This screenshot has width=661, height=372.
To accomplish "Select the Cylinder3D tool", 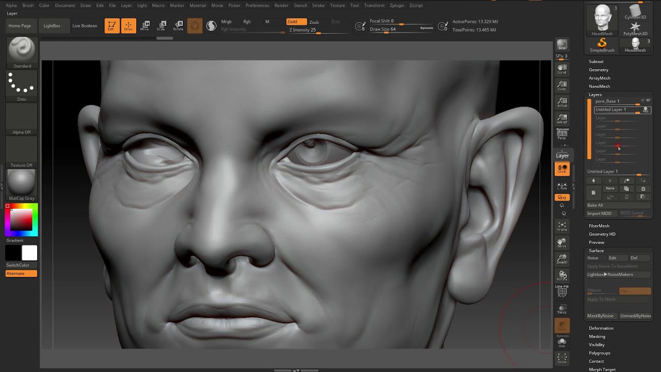I will click(635, 12).
